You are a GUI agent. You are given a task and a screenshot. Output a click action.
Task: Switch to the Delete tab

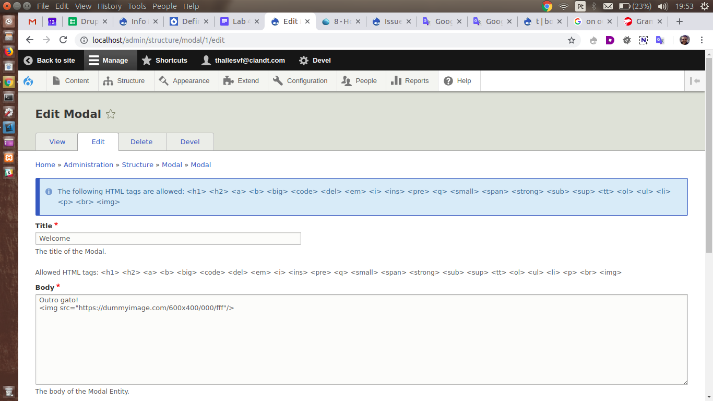[x=142, y=141]
